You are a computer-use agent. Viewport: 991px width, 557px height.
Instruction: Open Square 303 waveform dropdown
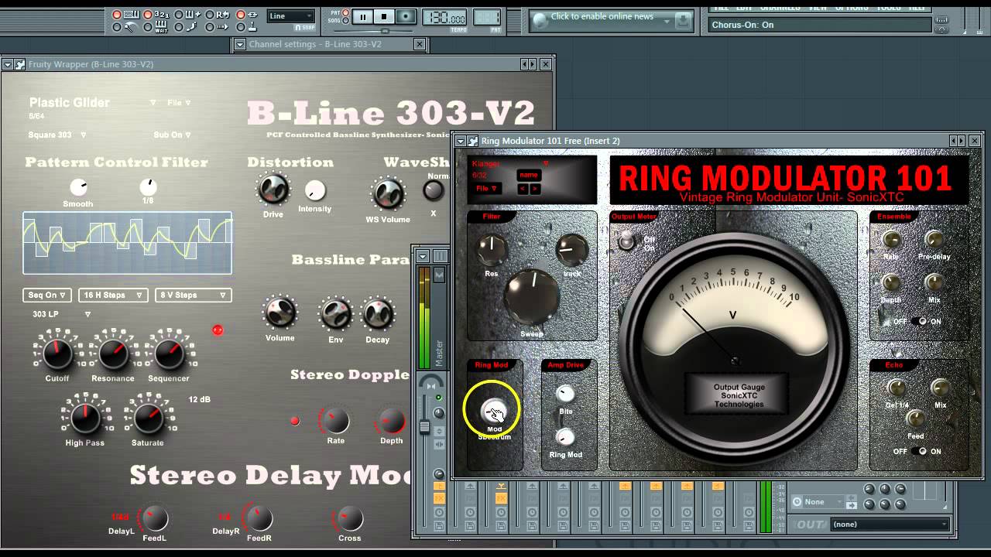pyautogui.click(x=58, y=135)
